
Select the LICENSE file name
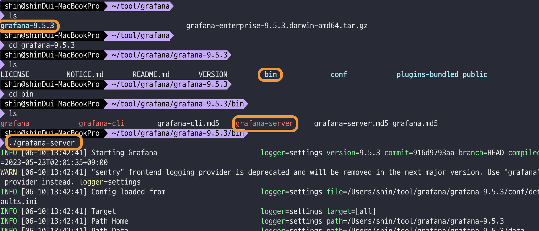tap(15, 75)
